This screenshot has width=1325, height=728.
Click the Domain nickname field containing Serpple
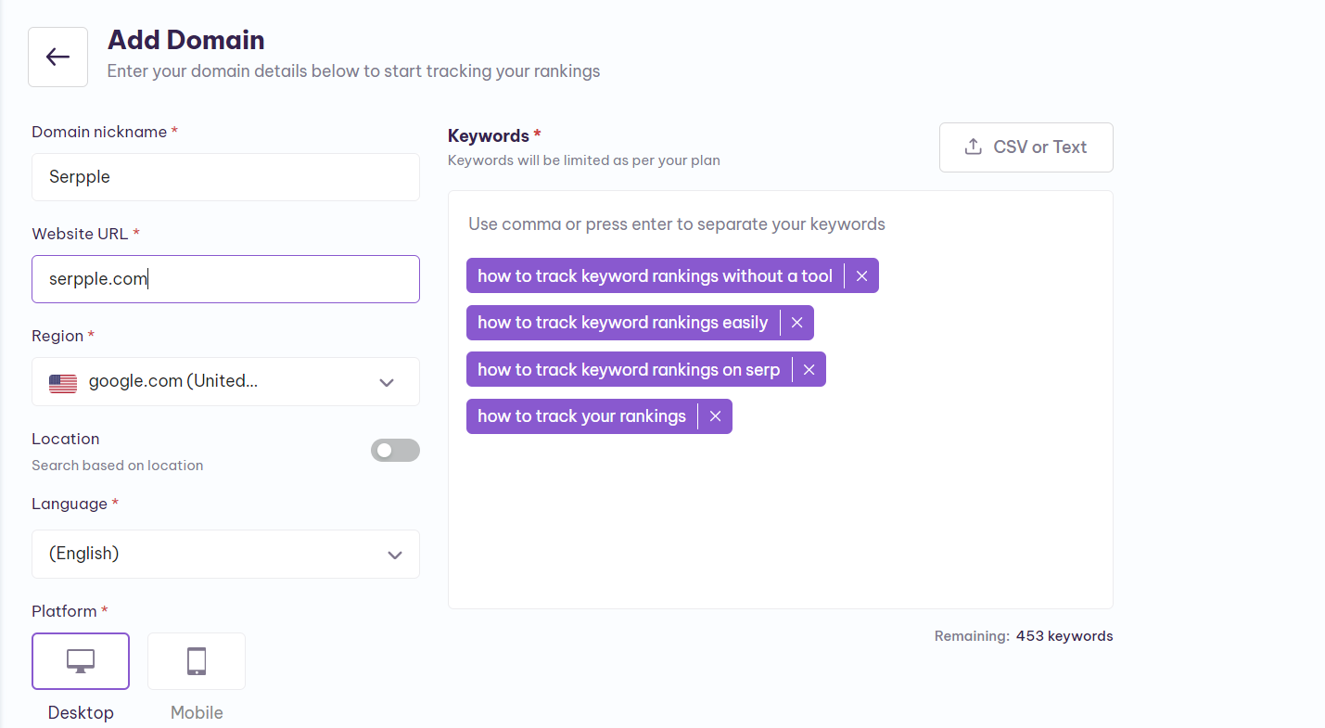(225, 177)
